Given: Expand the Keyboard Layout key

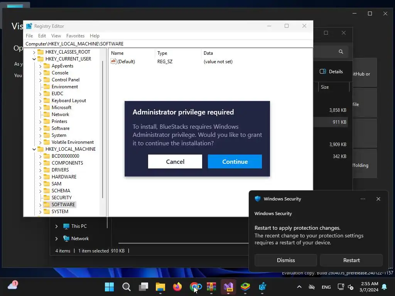Looking at the screenshot, I should click(40, 101).
